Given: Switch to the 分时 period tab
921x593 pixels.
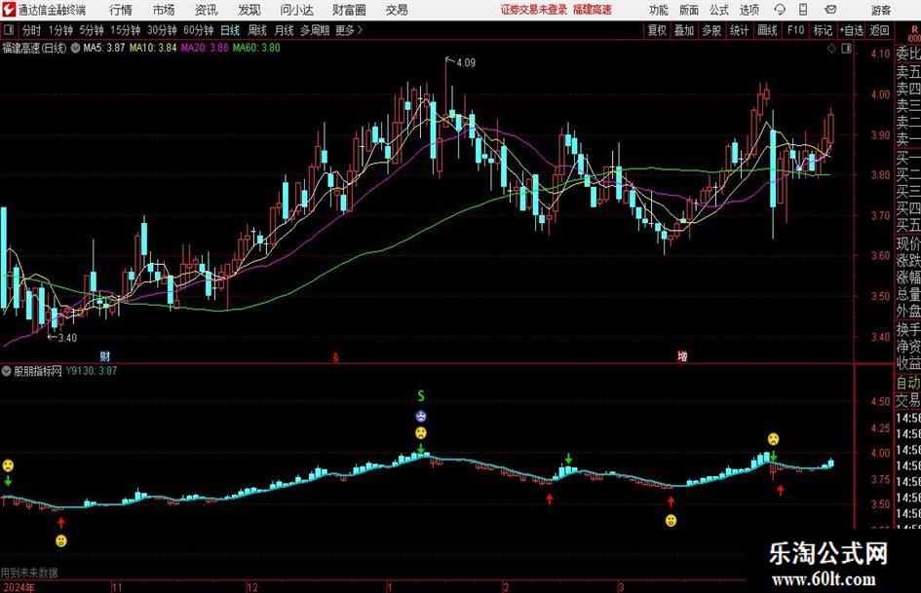Looking at the screenshot, I should [x=31, y=30].
